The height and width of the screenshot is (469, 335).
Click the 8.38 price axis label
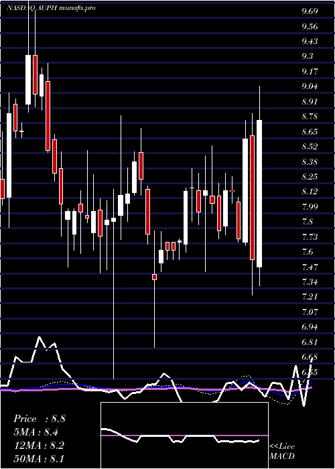pos(310,162)
